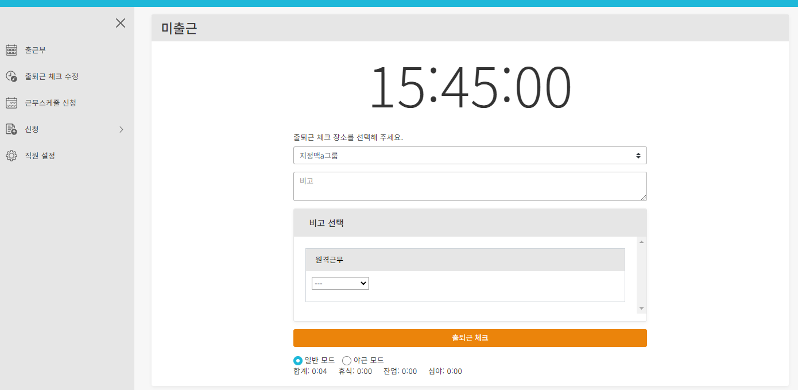Open the 출퇴근 체크 수정 menu text
This screenshot has height=390, width=798.
[52, 76]
